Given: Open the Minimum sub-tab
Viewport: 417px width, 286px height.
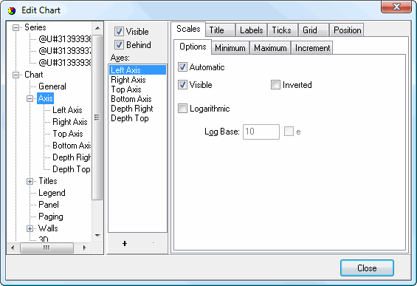Looking at the screenshot, I should point(230,48).
